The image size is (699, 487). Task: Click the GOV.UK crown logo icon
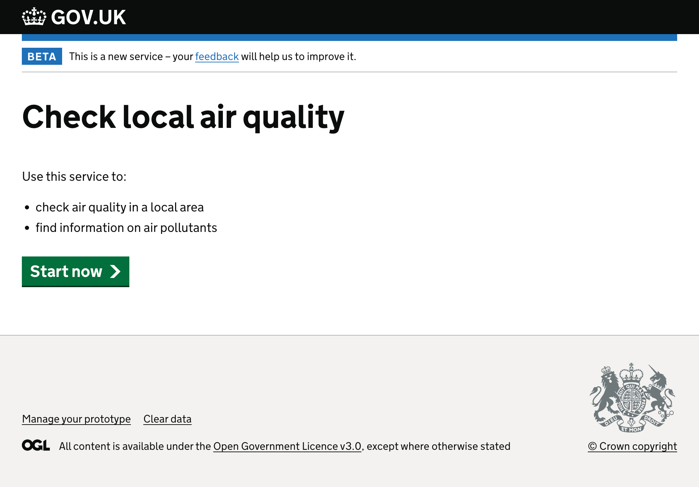click(34, 17)
